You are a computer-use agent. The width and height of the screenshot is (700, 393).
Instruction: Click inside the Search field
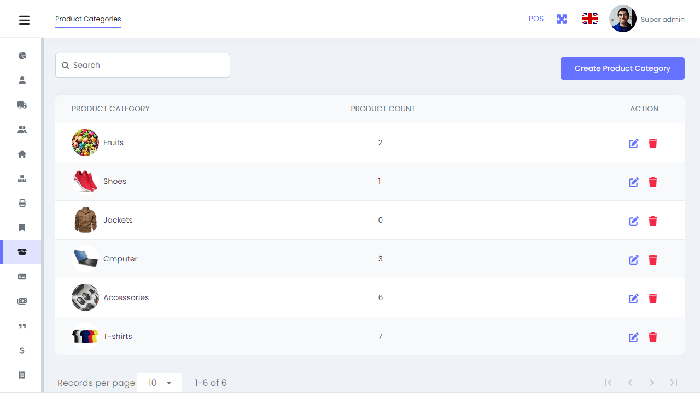(142, 65)
